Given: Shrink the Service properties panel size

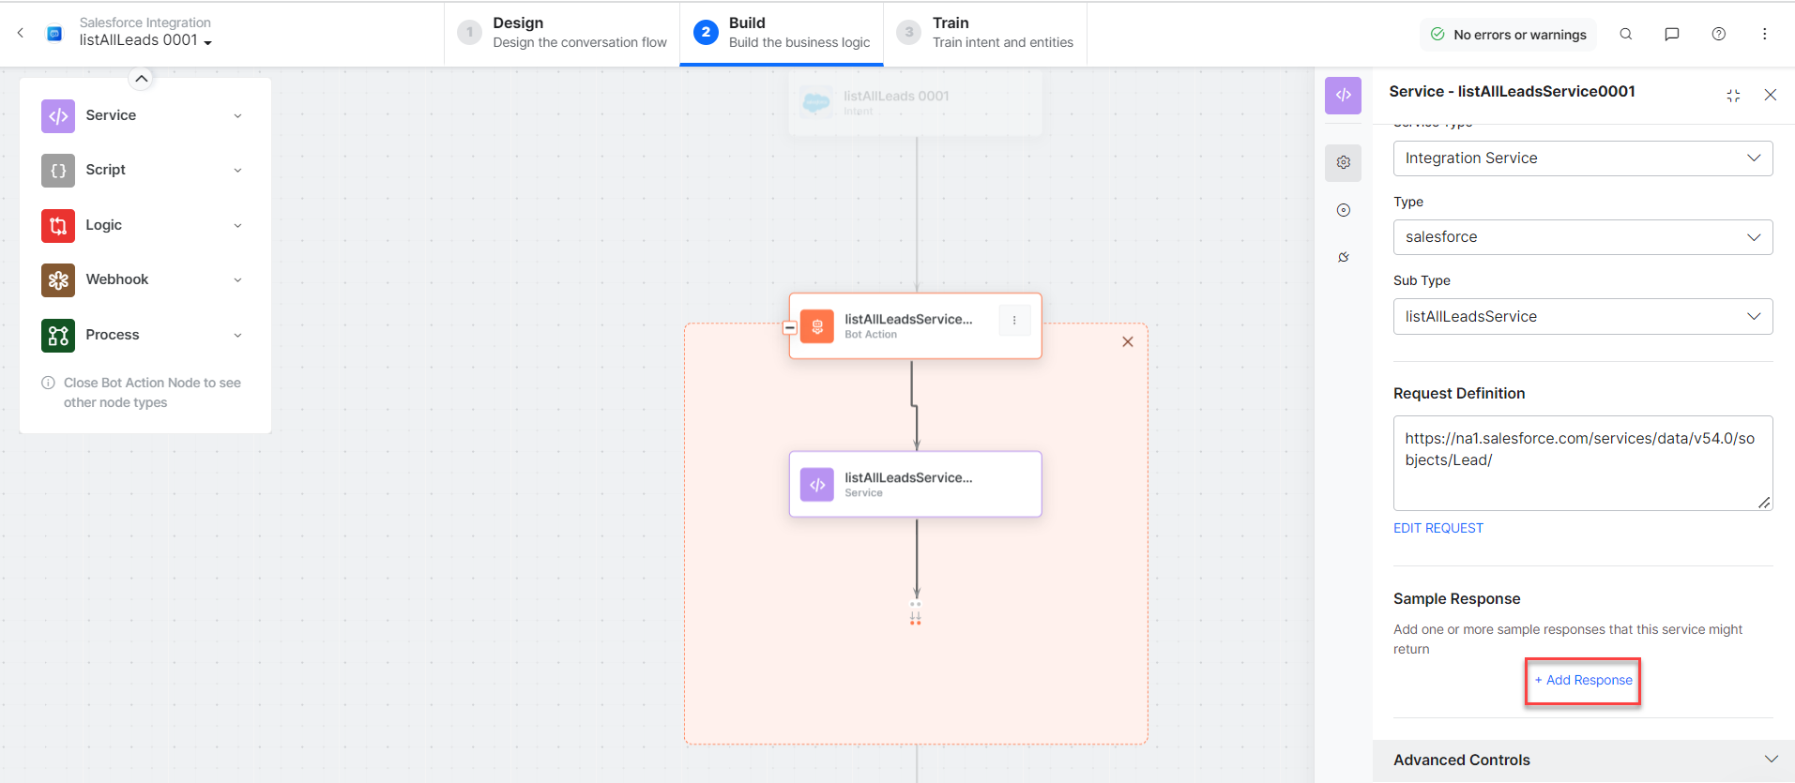Looking at the screenshot, I should tap(1732, 95).
